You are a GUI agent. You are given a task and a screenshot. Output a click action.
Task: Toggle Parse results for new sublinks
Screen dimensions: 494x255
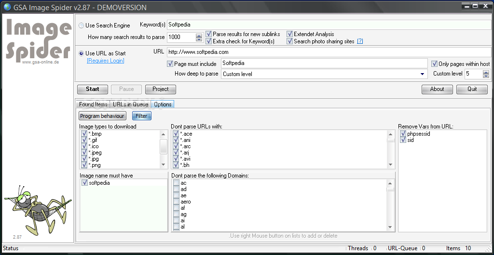208,34
